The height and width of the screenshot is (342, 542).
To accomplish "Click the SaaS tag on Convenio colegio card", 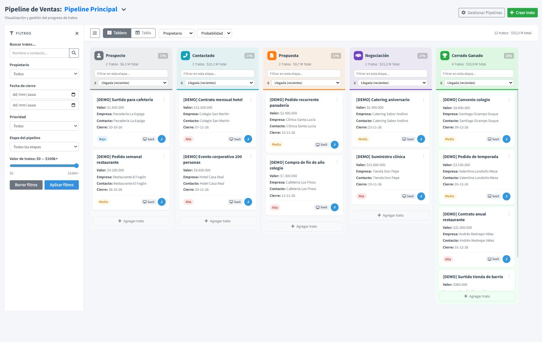I will [493, 139].
